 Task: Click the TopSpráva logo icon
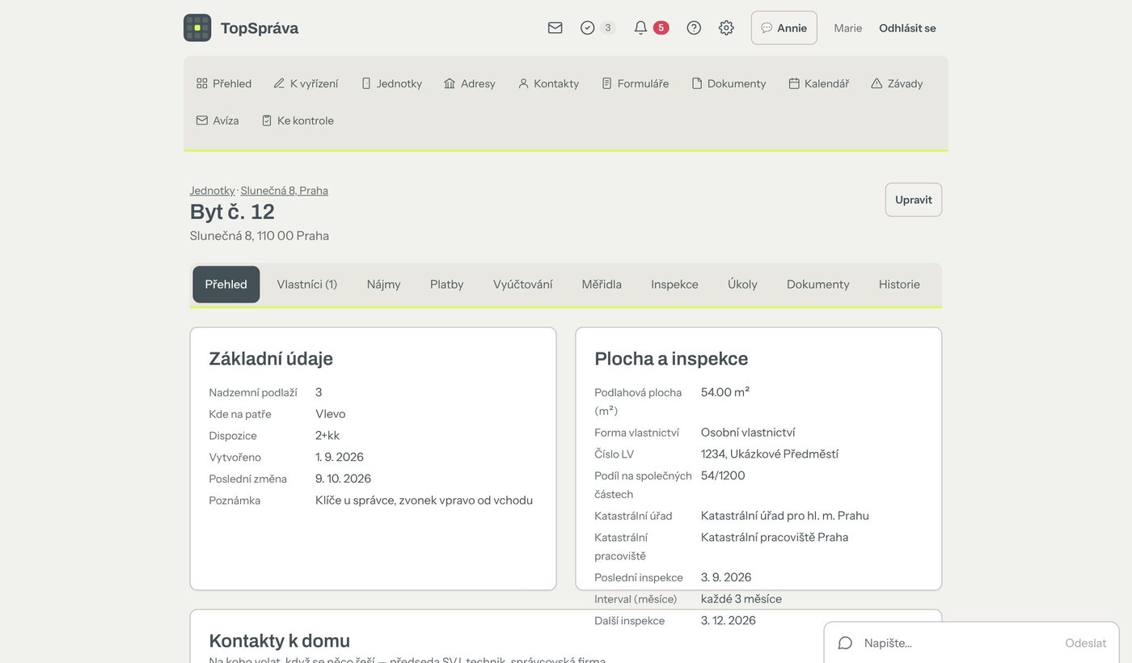click(197, 27)
